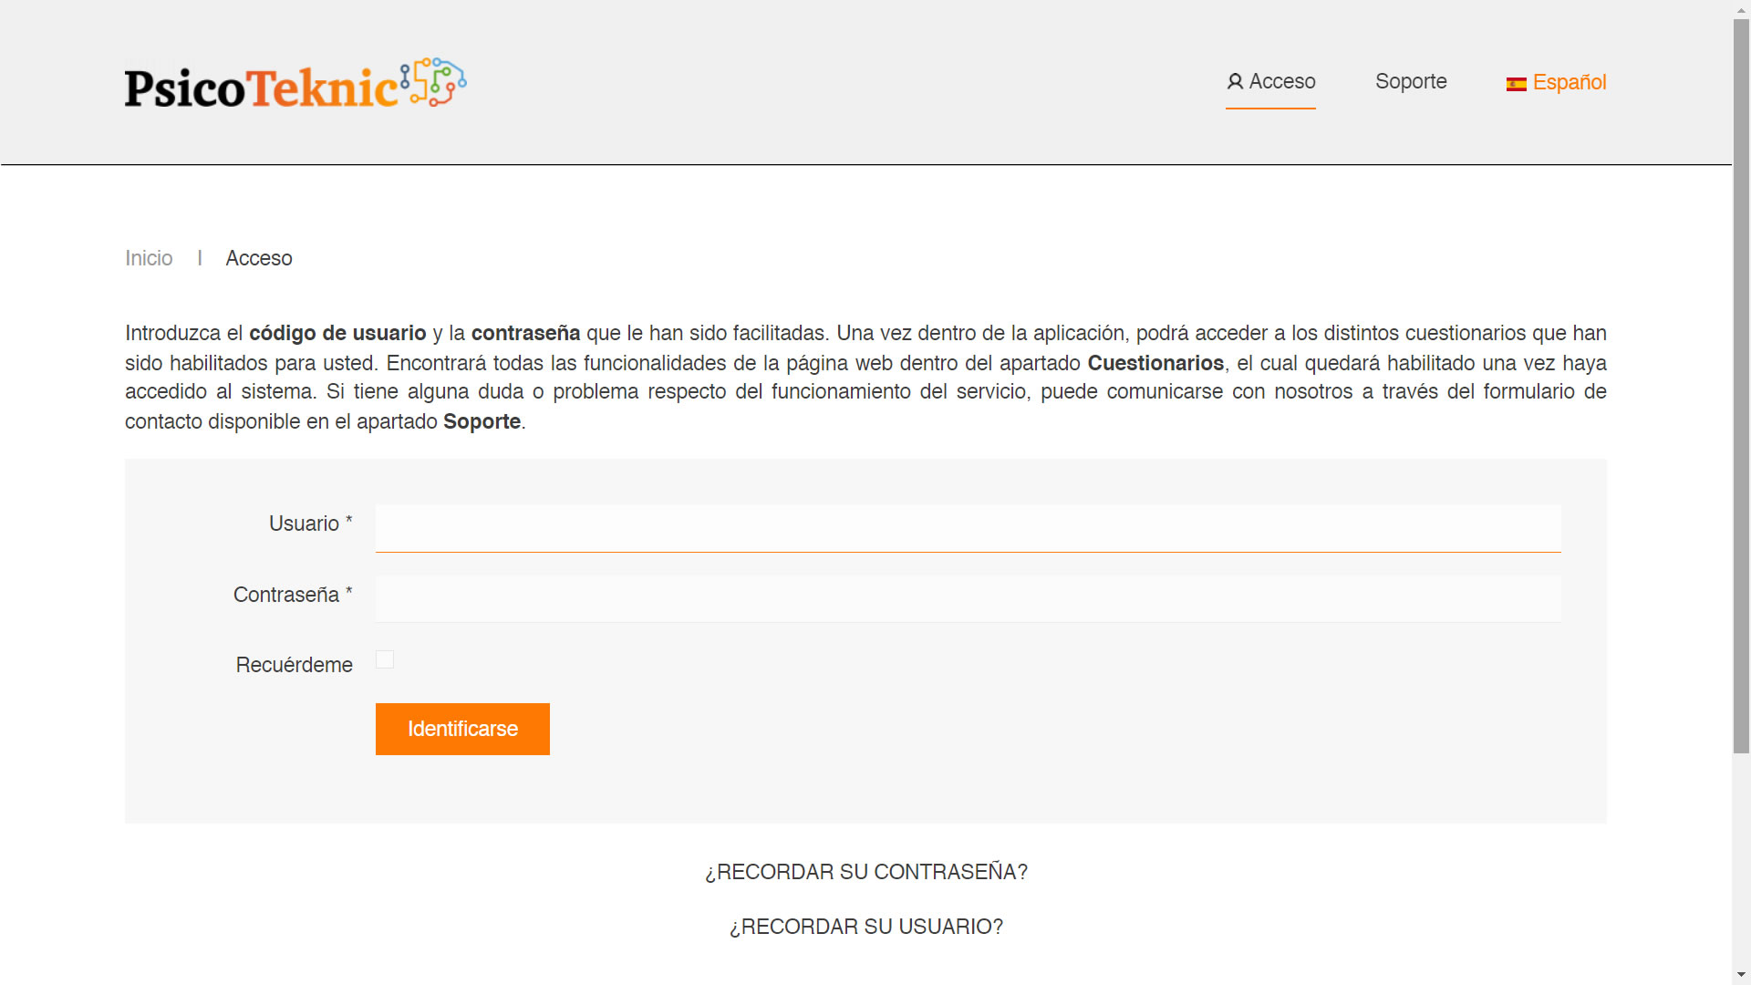Go to the Soporte menu item
The height and width of the screenshot is (985, 1751).
1411,82
